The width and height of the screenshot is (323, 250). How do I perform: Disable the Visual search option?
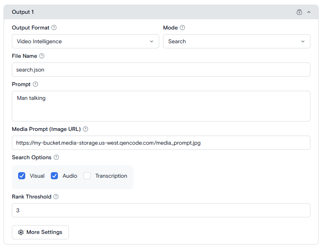[x=22, y=176]
